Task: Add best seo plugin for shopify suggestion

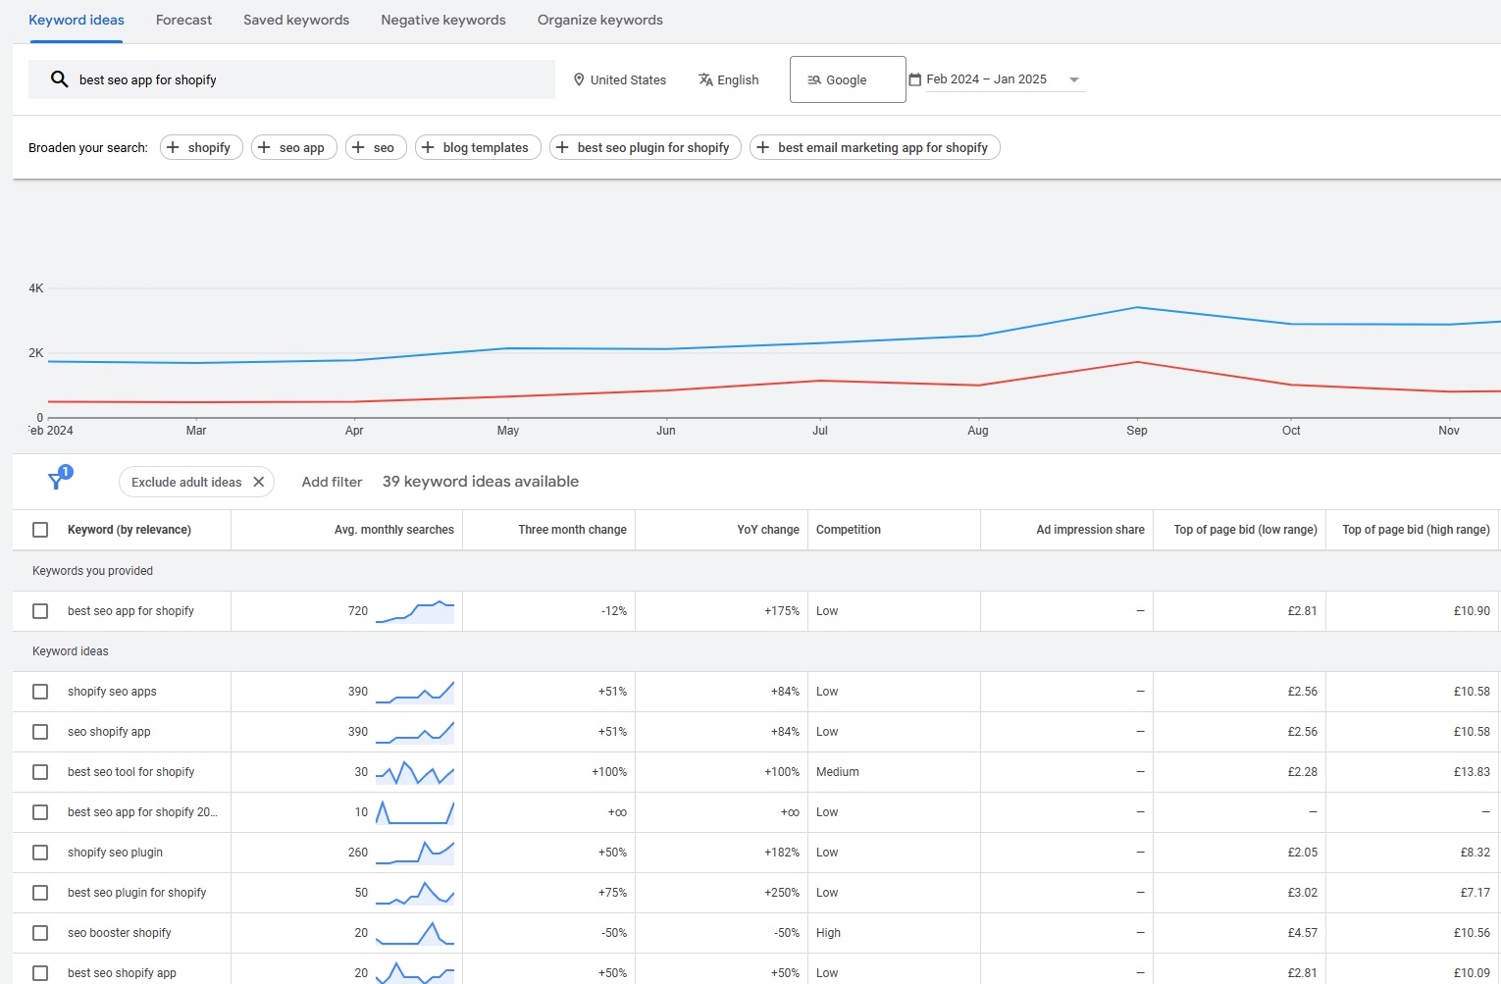Action: pyautogui.click(x=646, y=147)
